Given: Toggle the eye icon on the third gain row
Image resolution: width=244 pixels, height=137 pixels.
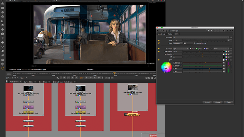Looking at the screenshot, I should [224, 68].
